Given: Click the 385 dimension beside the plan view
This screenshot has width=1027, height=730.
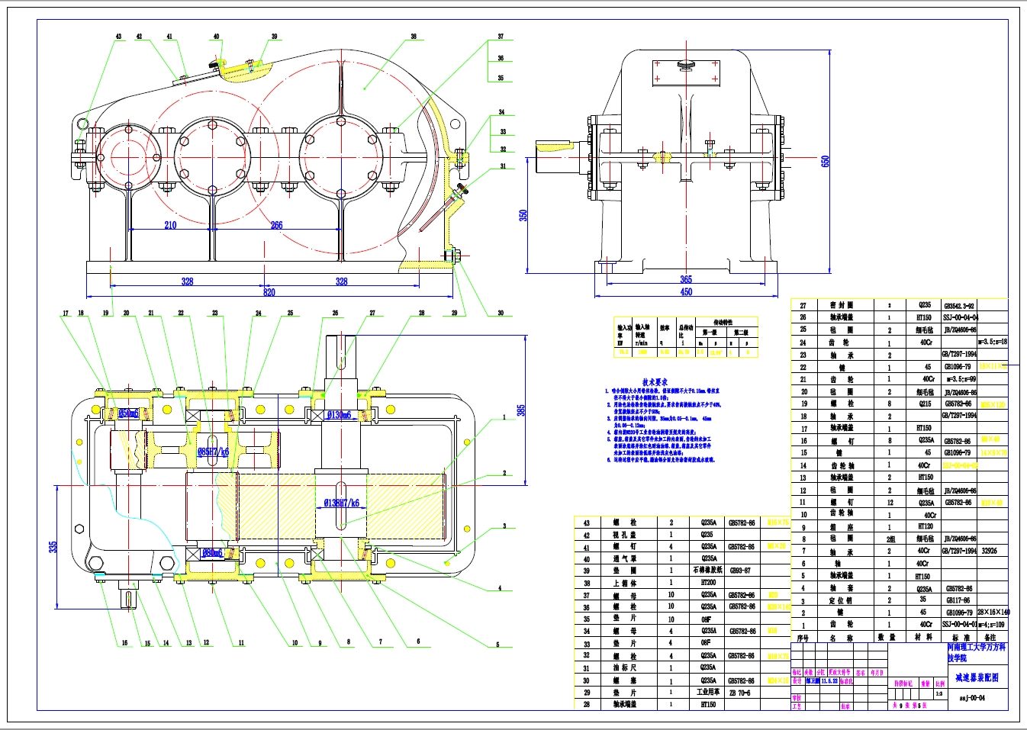Looking at the screenshot, I should click(521, 410).
